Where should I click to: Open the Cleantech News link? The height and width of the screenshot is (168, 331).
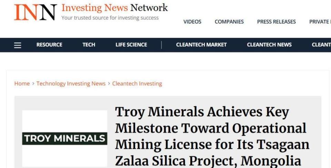[269, 45]
